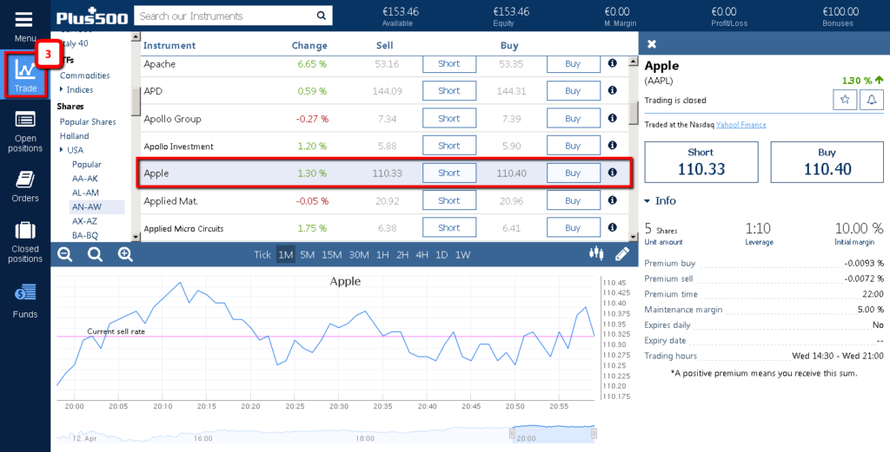
Task: Close the Apple details panel
Action: (652, 44)
